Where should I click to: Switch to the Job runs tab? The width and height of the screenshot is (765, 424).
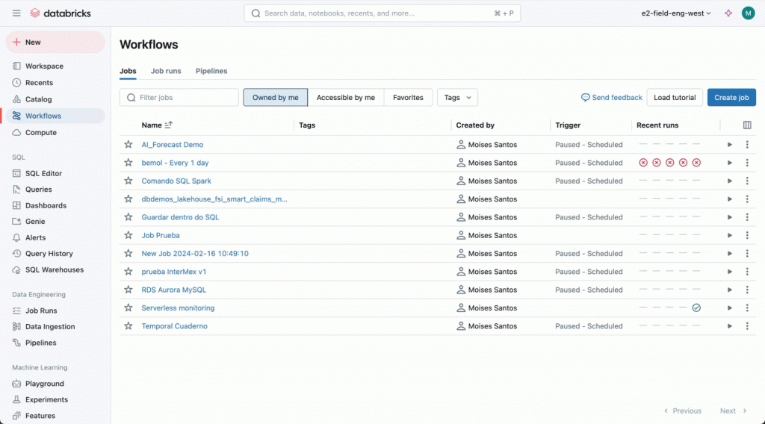click(x=166, y=71)
